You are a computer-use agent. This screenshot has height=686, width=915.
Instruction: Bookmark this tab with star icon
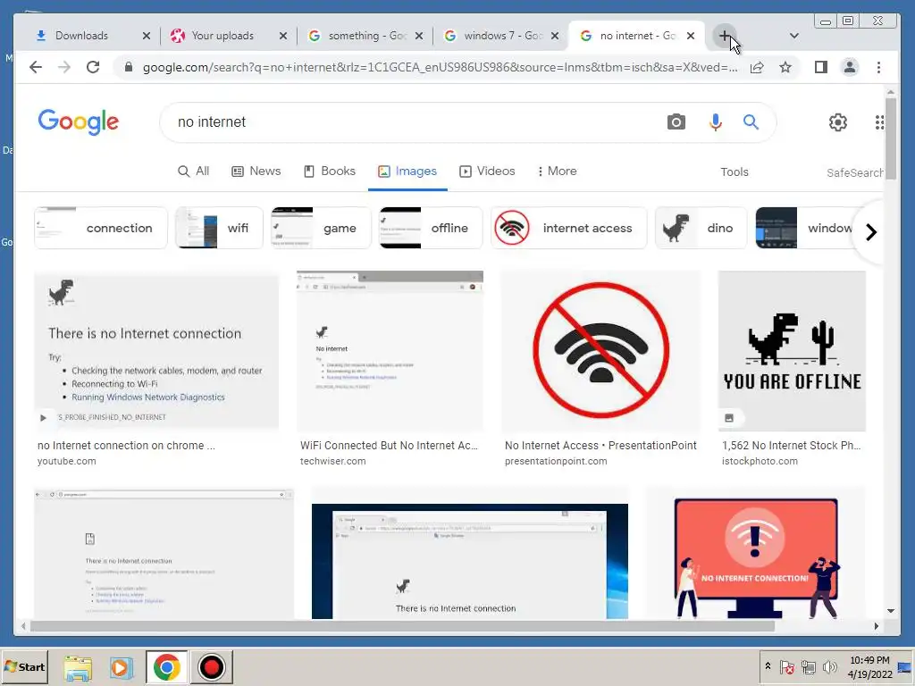point(785,67)
